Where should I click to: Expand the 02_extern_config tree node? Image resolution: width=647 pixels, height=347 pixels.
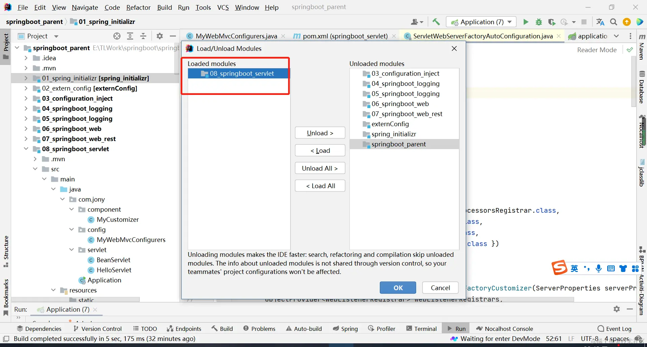click(x=26, y=88)
